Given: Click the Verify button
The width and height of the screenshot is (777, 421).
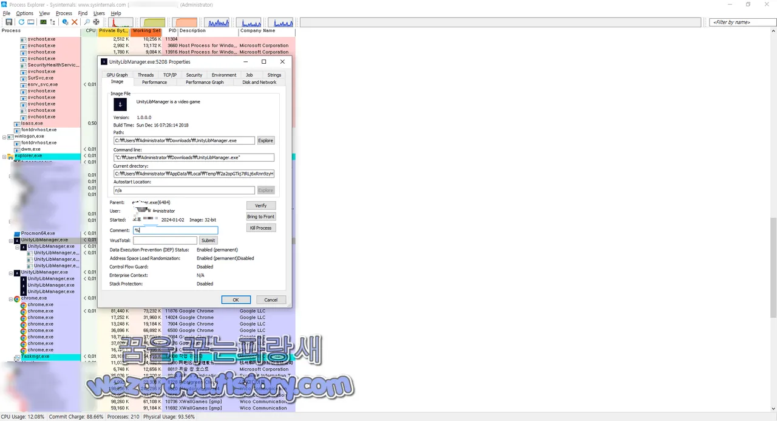Looking at the screenshot, I should [x=260, y=205].
